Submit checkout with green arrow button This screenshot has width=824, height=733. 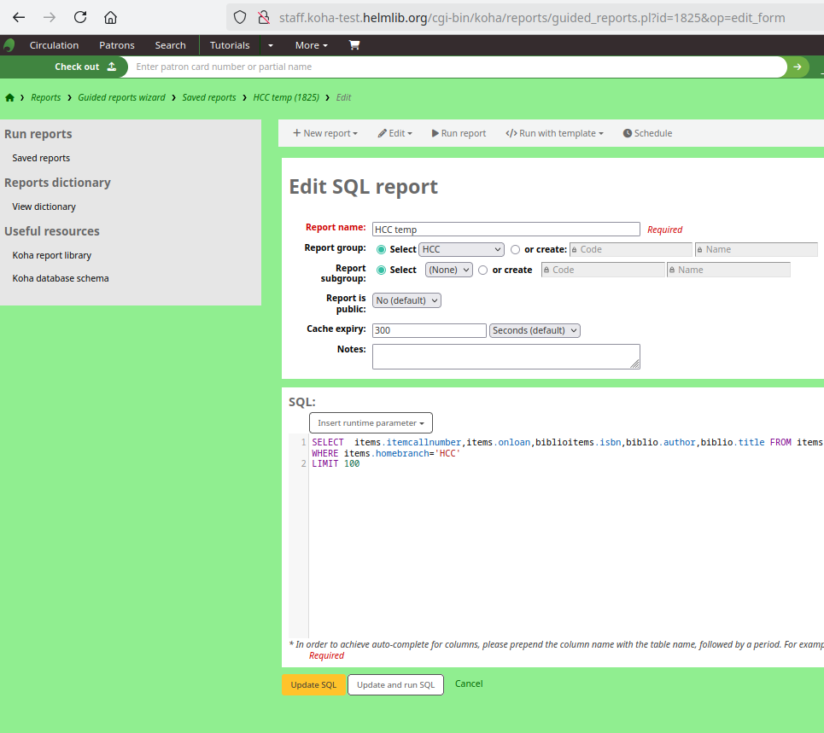798,67
